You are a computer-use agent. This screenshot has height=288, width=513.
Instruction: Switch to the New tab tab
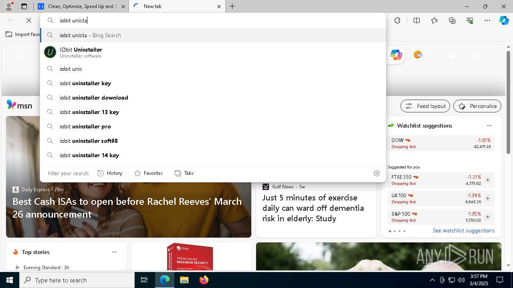coord(176,6)
